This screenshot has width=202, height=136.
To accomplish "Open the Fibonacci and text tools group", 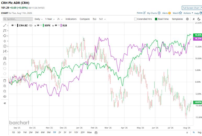I will (x=5, y=30).
